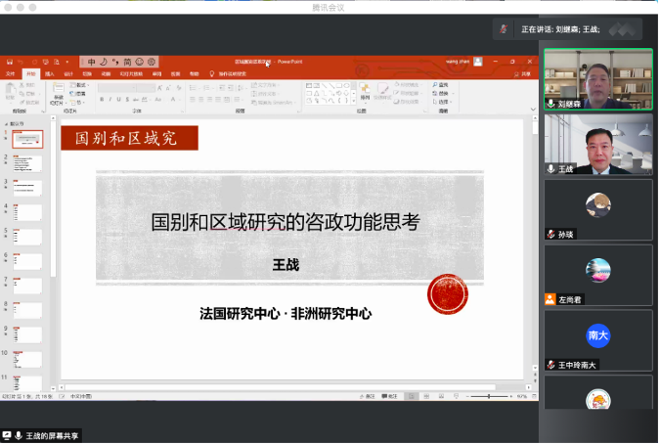The width and height of the screenshot is (660, 444).
Task: Click the undo arrow in quick access toolbar
Action: (x=21, y=62)
